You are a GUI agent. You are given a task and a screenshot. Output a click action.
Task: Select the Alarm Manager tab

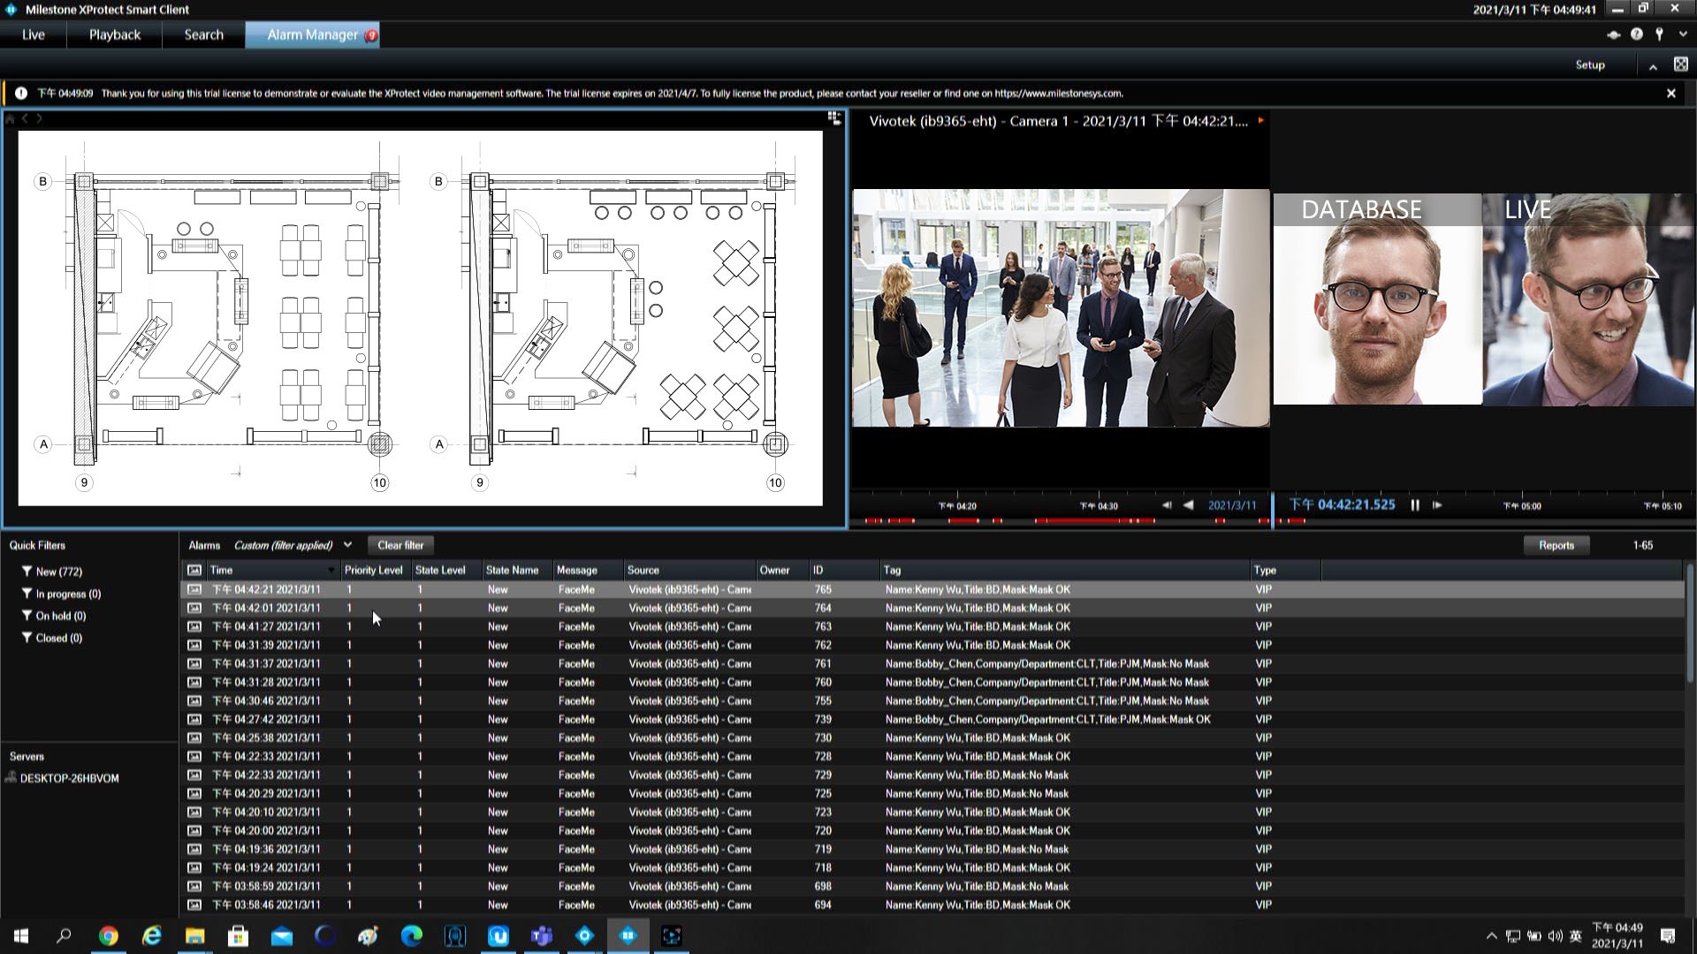[x=312, y=34]
